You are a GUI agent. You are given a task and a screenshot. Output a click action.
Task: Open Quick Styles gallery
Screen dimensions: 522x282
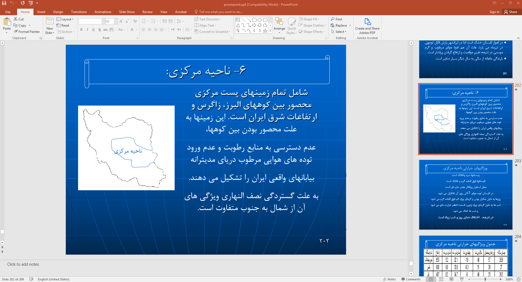tap(292, 26)
